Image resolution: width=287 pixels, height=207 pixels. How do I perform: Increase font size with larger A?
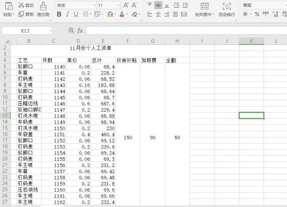point(126,5)
